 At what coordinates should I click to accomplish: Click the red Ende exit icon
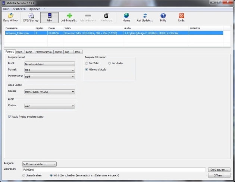pyautogui.click(x=181, y=16)
